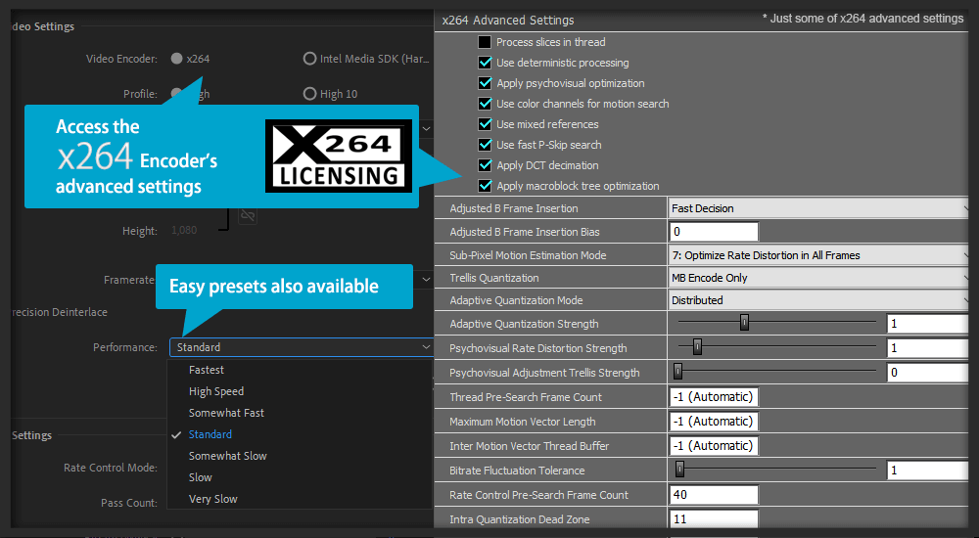
Task: Click Psychovisual Rate Distortion Strength value field
Action: pos(928,347)
